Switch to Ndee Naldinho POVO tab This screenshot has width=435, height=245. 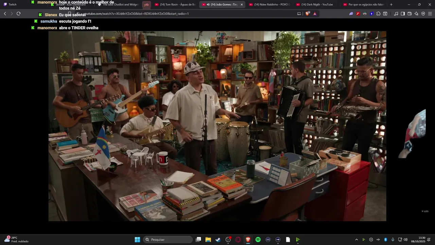coord(269,4)
